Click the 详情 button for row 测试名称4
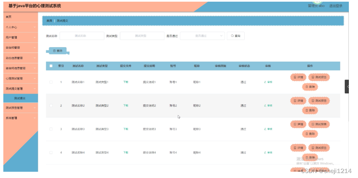 298,148
